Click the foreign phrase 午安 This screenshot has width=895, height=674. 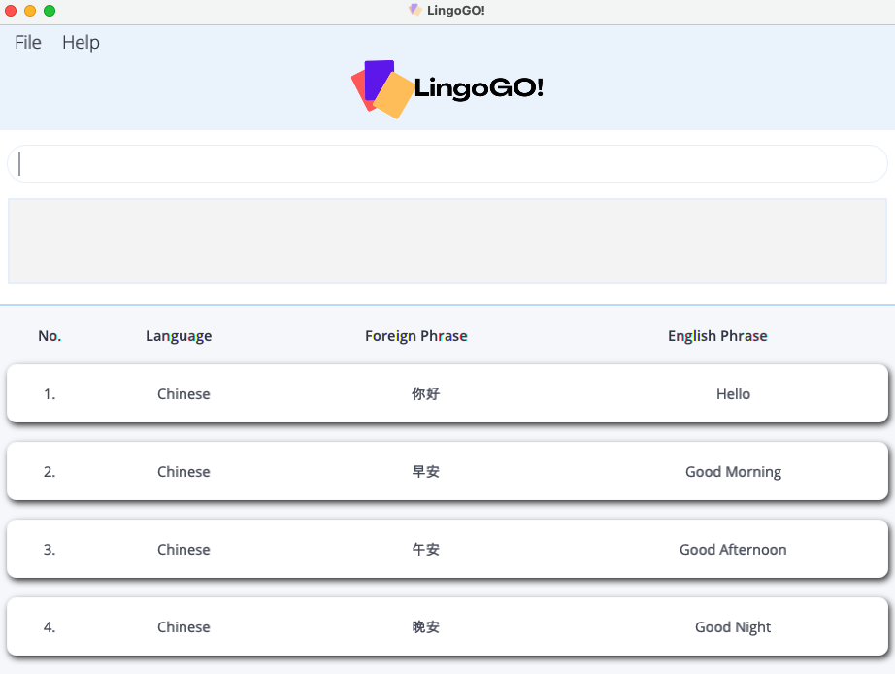425,550
